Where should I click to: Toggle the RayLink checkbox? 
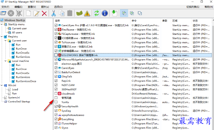click(x=56, y=81)
